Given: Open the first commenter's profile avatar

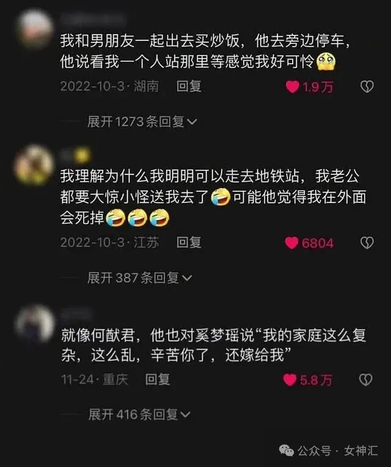Looking at the screenshot, I should (35, 29).
